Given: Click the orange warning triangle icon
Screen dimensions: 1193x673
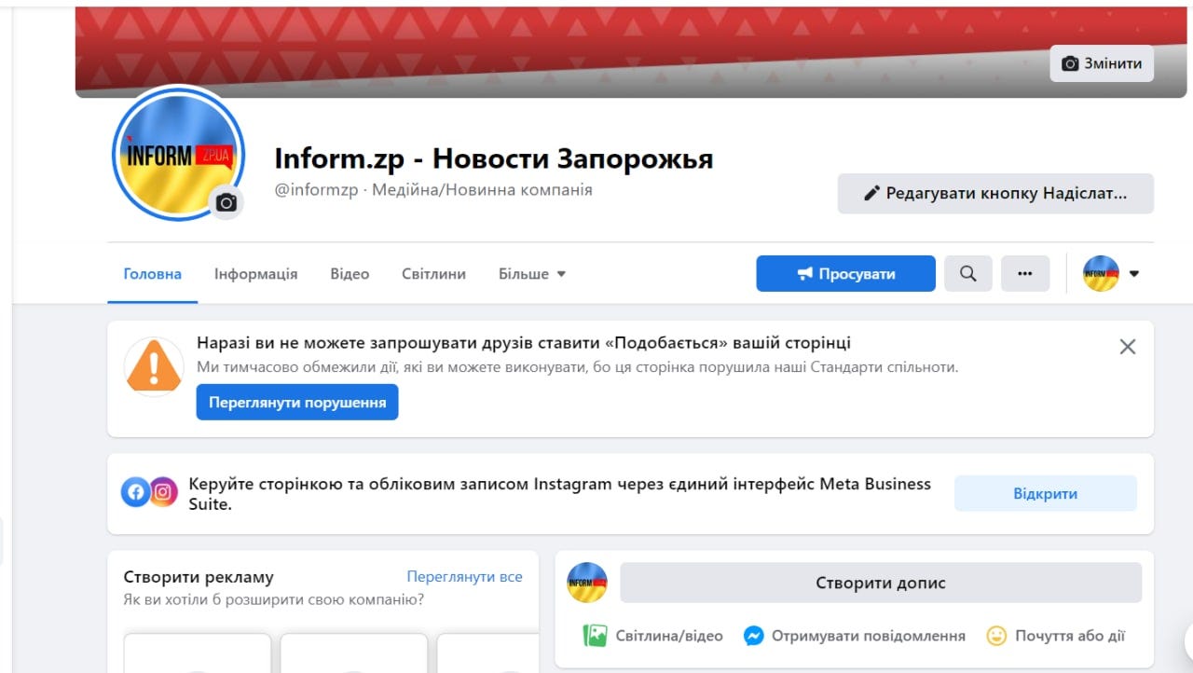Looking at the screenshot, I should tap(154, 366).
